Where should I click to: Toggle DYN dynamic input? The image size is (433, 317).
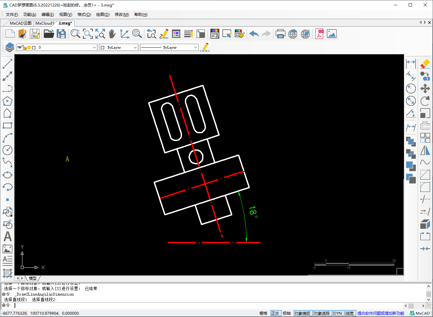(x=338, y=313)
